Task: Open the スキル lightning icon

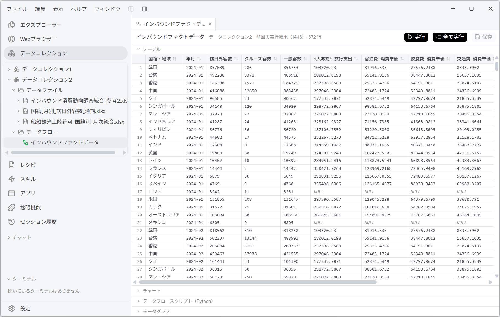Action: (11, 179)
